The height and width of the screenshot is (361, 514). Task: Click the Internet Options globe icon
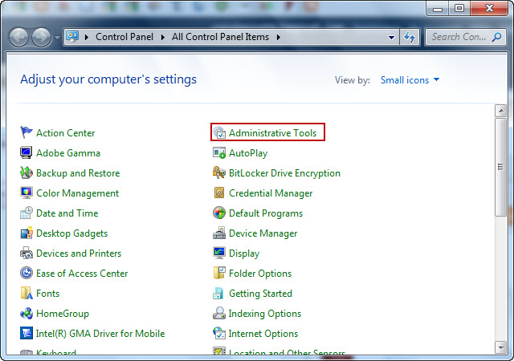[219, 333]
